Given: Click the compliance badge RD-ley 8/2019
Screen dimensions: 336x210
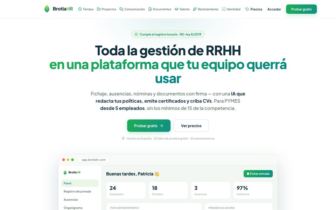Looking at the screenshot, I should pos(168,34).
